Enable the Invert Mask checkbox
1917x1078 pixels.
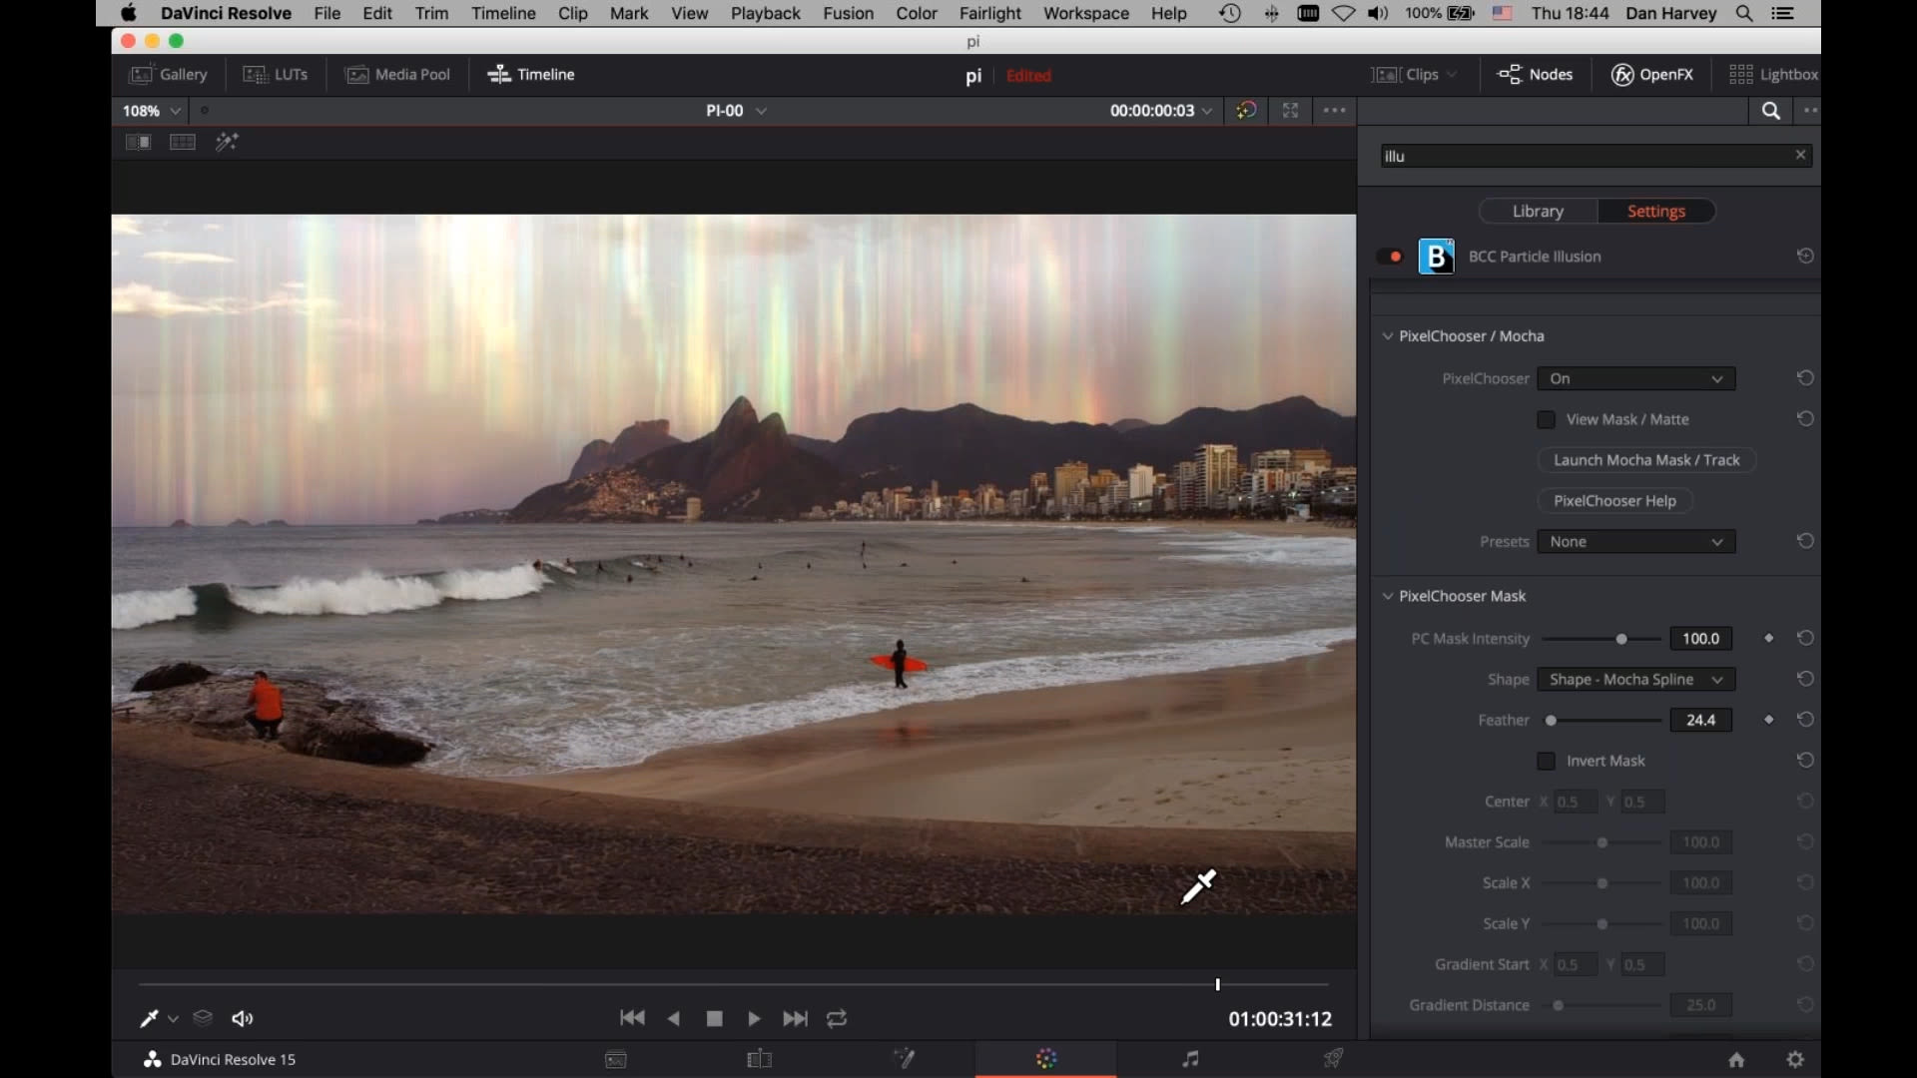click(x=1546, y=760)
